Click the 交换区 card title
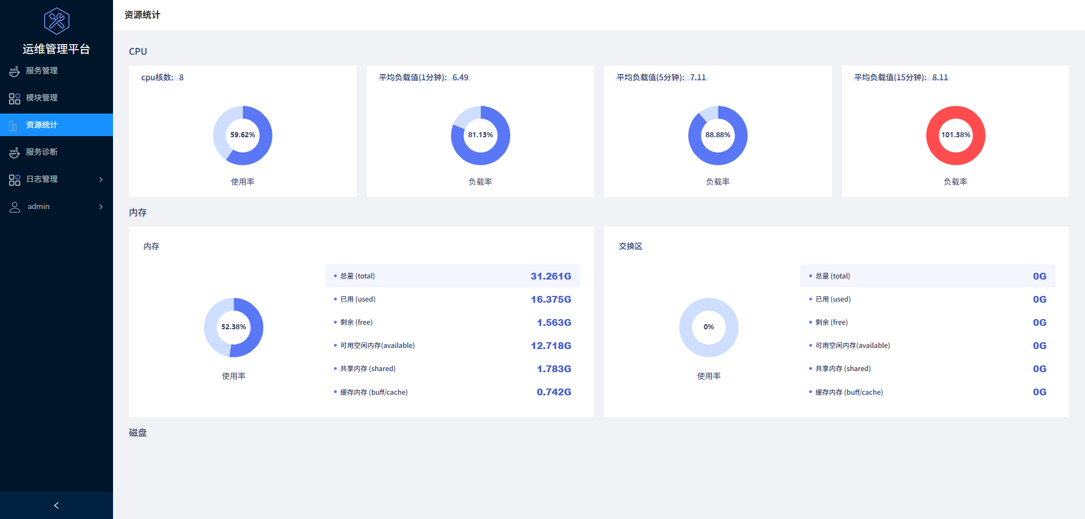The image size is (1085, 519). (630, 246)
